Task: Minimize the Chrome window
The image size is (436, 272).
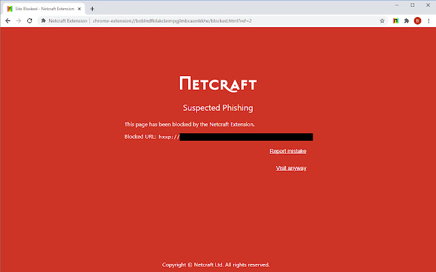Action: [x=396, y=5]
